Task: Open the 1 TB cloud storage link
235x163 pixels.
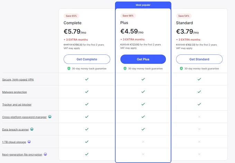Action: point(14,142)
